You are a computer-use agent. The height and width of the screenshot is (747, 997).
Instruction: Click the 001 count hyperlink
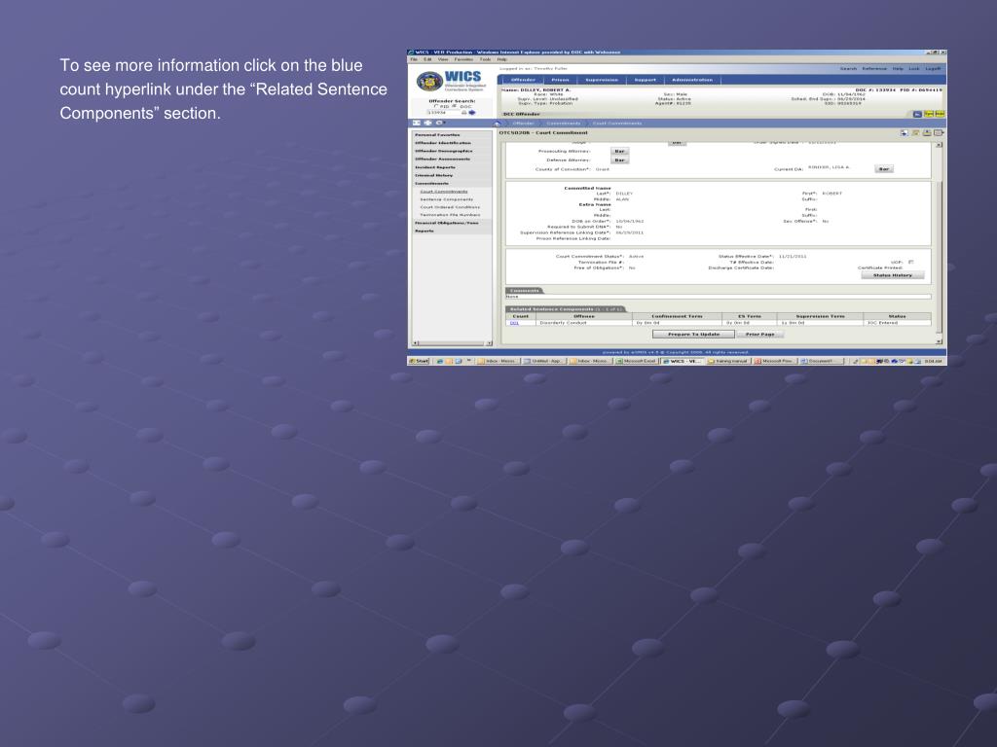(514, 323)
